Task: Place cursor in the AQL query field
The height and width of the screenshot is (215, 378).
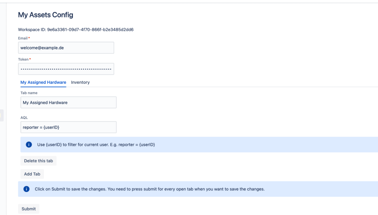Action: pos(68,127)
